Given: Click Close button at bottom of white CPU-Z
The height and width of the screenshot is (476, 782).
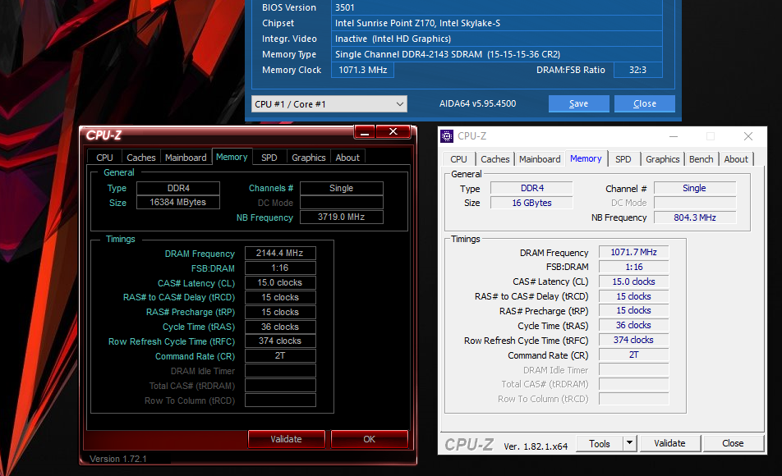Looking at the screenshot, I should [733, 443].
